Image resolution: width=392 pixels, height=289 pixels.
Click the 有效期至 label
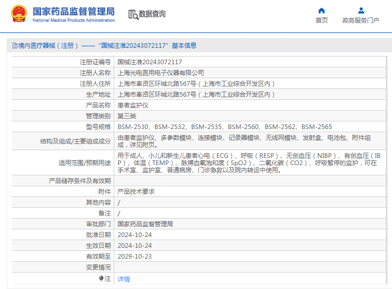pyautogui.click(x=98, y=257)
